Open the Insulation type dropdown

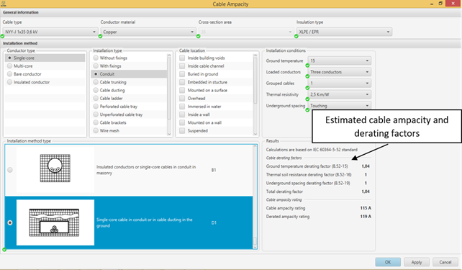click(x=344, y=32)
